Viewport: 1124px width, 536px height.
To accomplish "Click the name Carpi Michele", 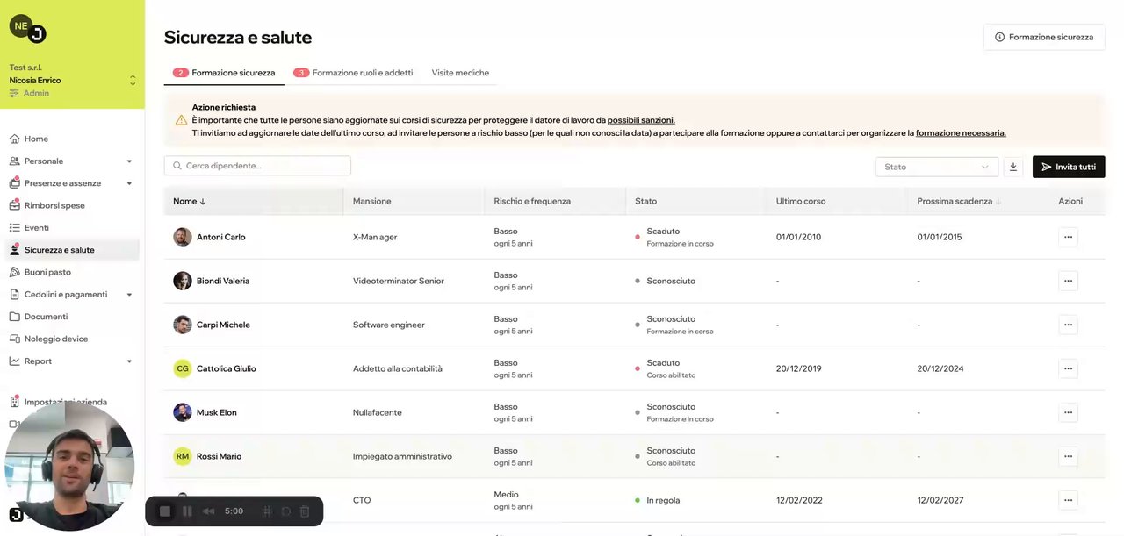I will pyautogui.click(x=223, y=325).
